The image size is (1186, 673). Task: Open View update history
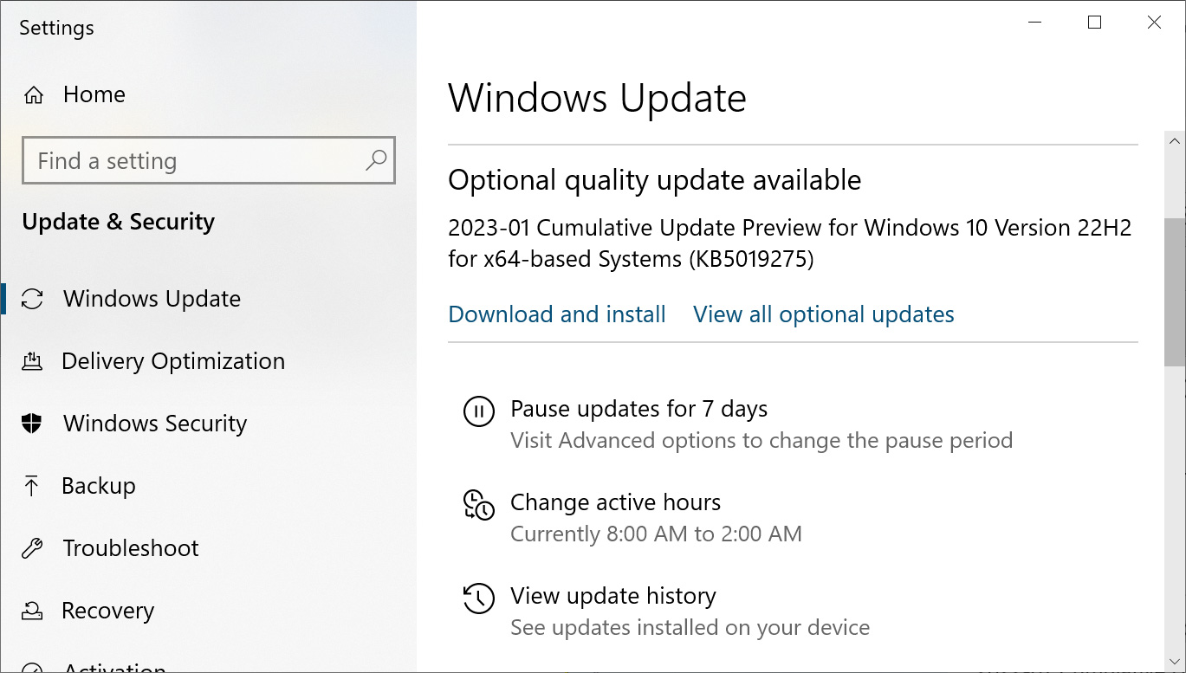coord(613,596)
